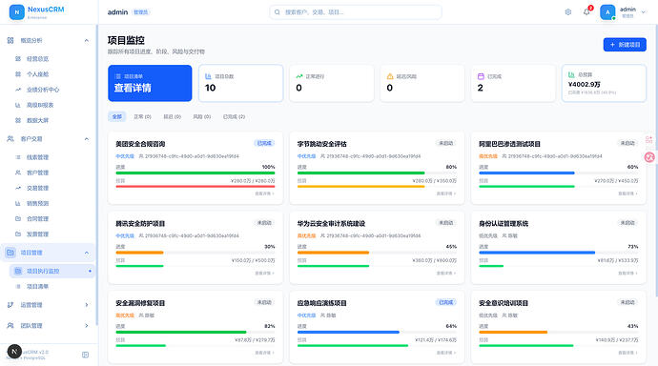Click the 正常进行 trend icon in stat card
The width and height of the screenshot is (658, 366).
pyautogui.click(x=298, y=76)
